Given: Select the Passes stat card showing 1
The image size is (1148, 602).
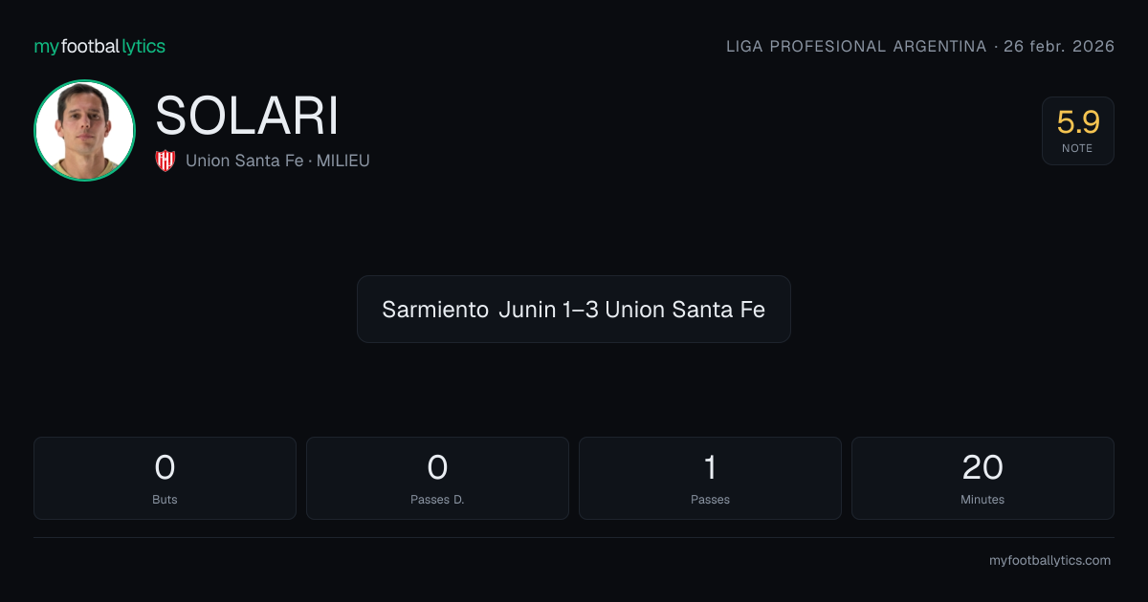Looking at the screenshot, I should click(x=710, y=478).
